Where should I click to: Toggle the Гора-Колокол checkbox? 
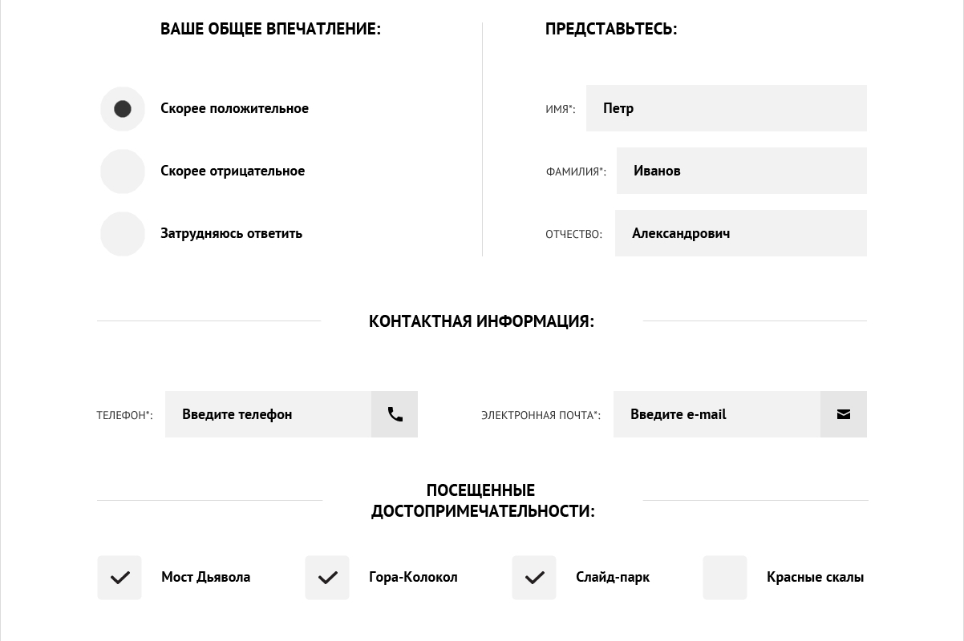(x=327, y=578)
